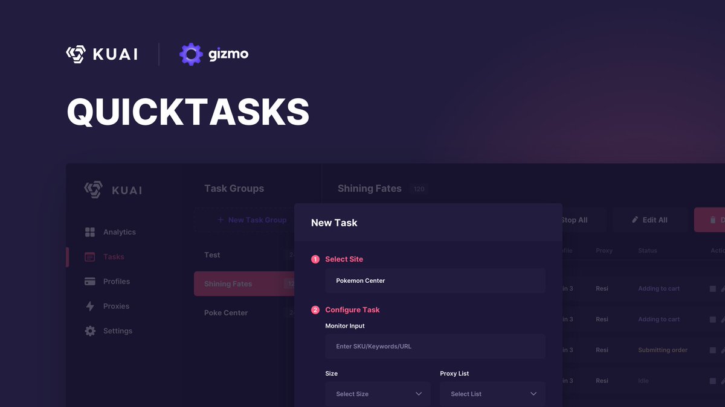Click the Monitor Input label
725x407 pixels.
click(345, 326)
